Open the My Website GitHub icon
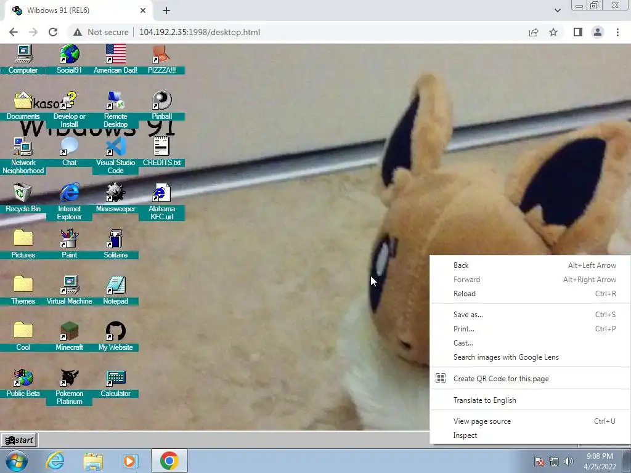Screen dimensions: 631x473 coord(115,331)
